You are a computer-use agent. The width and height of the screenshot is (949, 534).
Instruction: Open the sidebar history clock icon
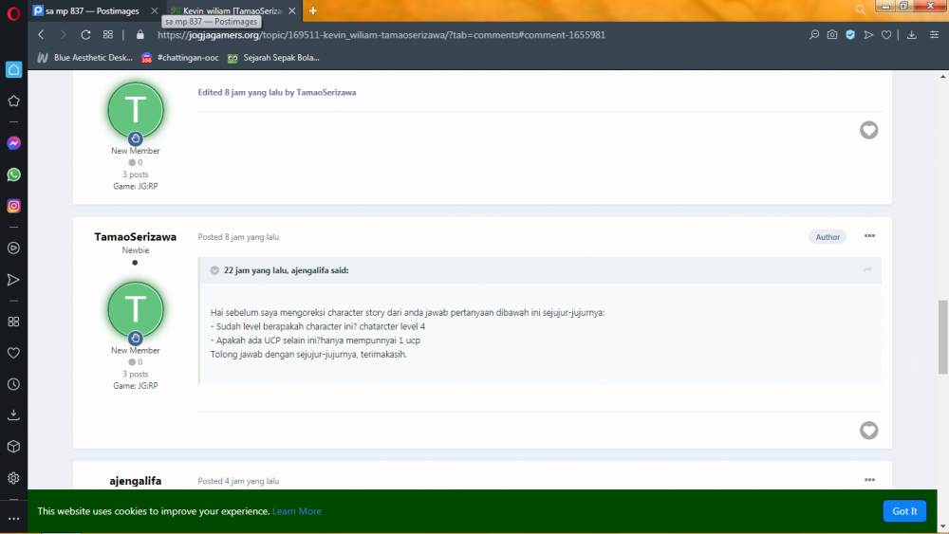click(13, 385)
